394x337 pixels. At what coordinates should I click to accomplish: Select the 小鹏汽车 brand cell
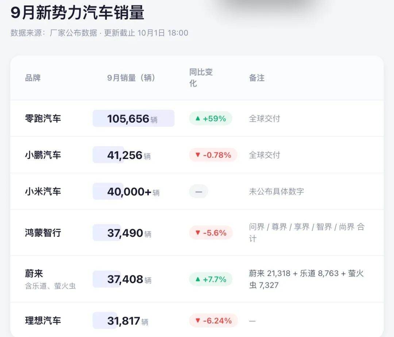click(43, 155)
